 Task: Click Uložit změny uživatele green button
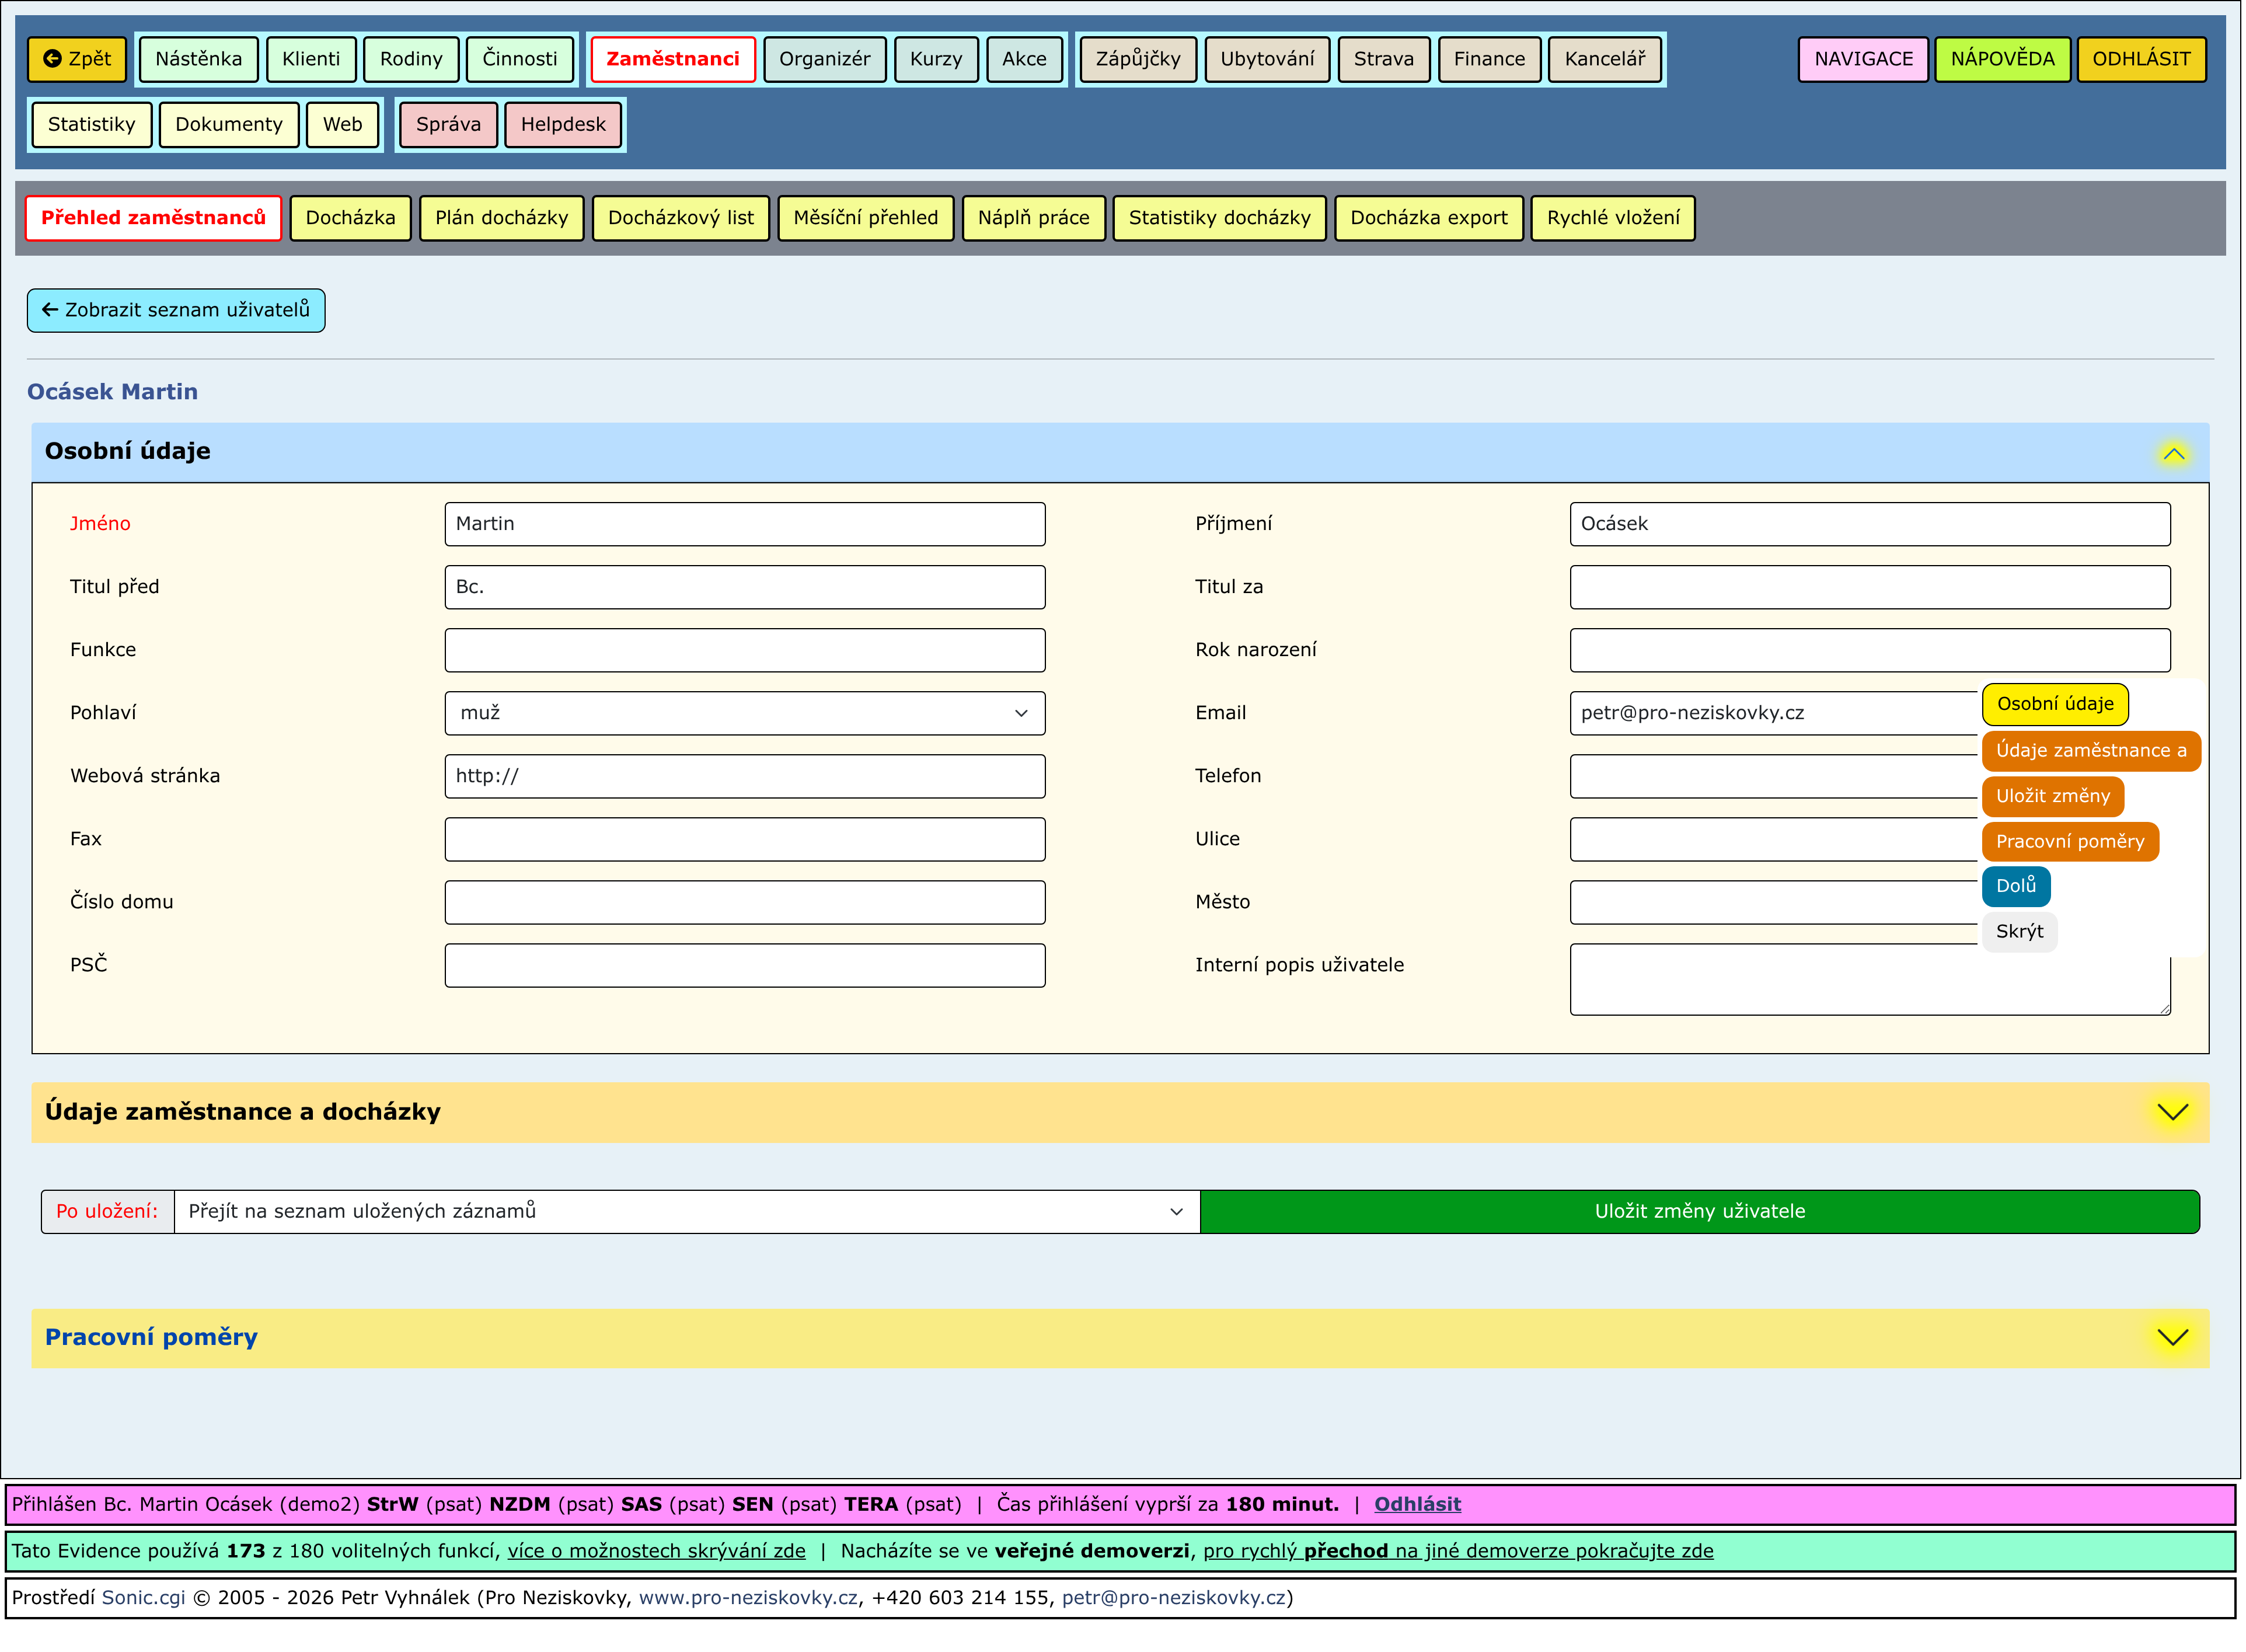coord(1699,1212)
